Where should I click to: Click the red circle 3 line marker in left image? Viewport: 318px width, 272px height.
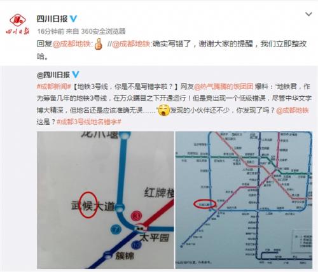coord(137,216)
